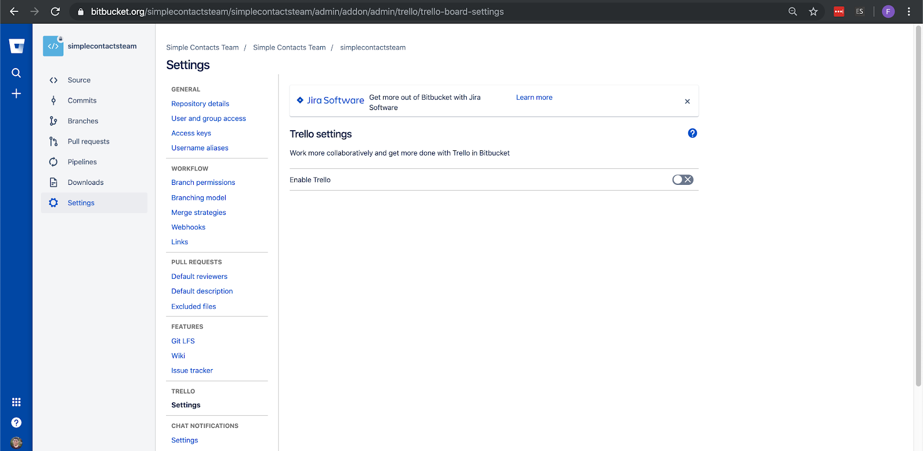
Task: Click the browser address bar URL
Action: [297, 12]
